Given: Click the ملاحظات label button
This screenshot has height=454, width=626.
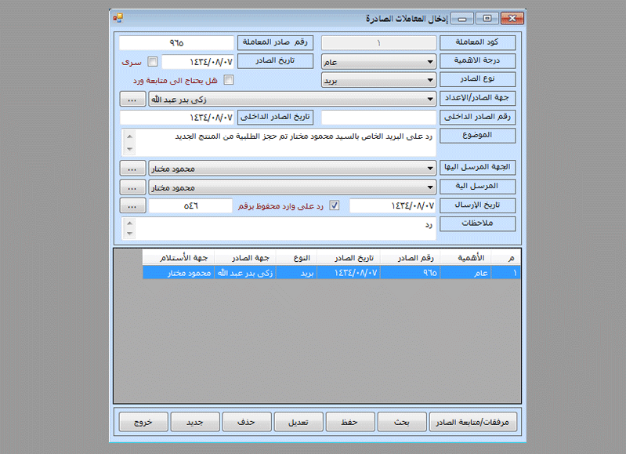Looking at the screenshot, I should (477, 223).
